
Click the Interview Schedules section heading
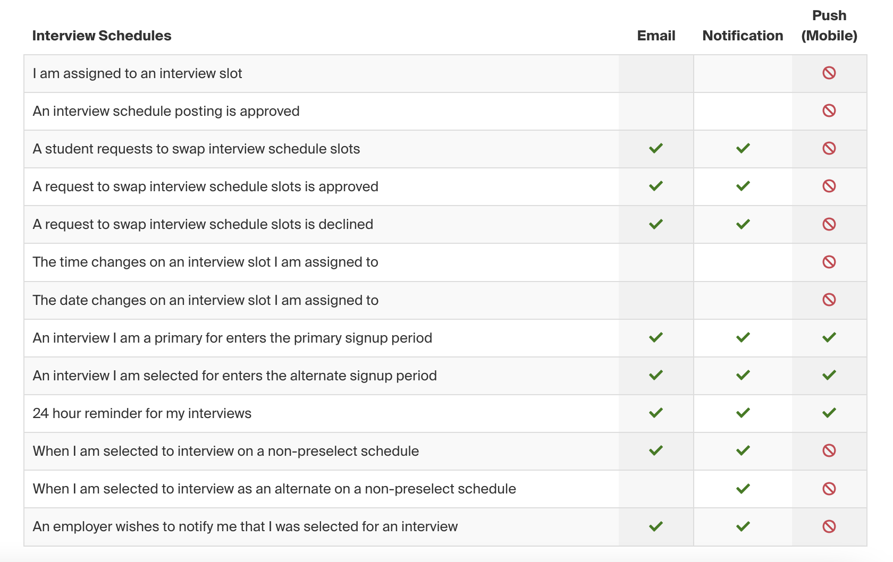102,36
